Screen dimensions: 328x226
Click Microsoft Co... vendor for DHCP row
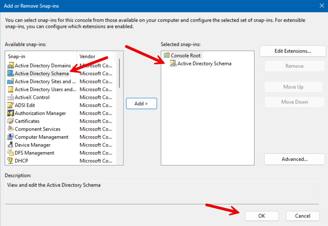tap(96, 161)
